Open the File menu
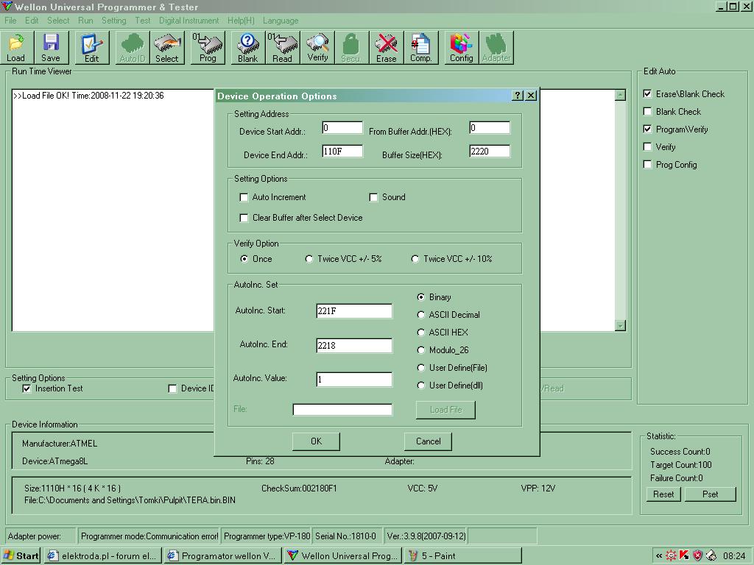Image resolution: width=754 pixels, height=565 pixels. tap(10, 21)
